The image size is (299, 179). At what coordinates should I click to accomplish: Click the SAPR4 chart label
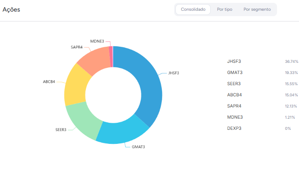pyautogui.click(x=77, y=47)
